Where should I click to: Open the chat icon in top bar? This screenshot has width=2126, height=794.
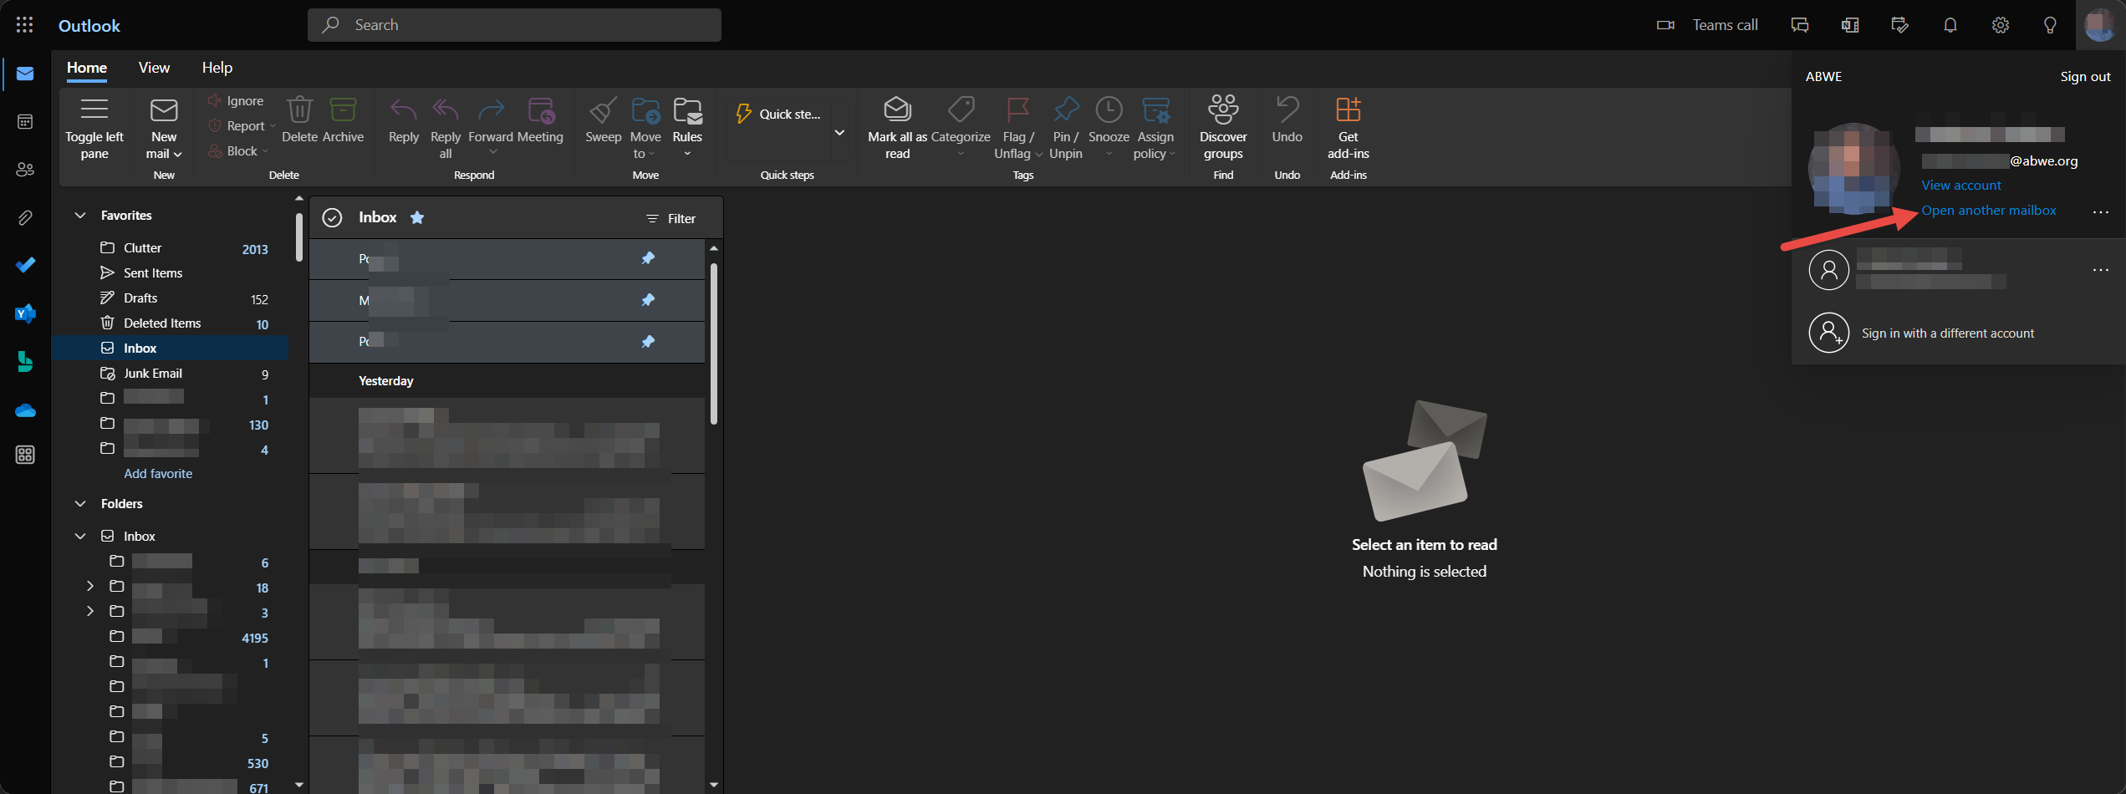pyautogui.click(x=1799, y=25)
